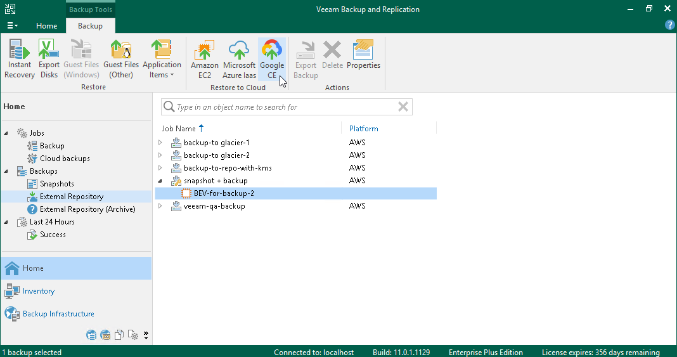The width and height of the screenshot is (677, 357).
Task: Click the globe view shortcut icon
Action: [x=91, y=335]
